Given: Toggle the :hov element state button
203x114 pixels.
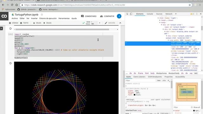Looking at the screenshot, I should (x=159, y=80).
